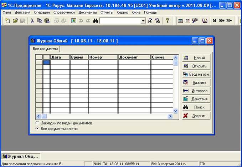Screen dimensions: 242x167
Task: Click the Сумма column header
Action: tap(162, 57)
